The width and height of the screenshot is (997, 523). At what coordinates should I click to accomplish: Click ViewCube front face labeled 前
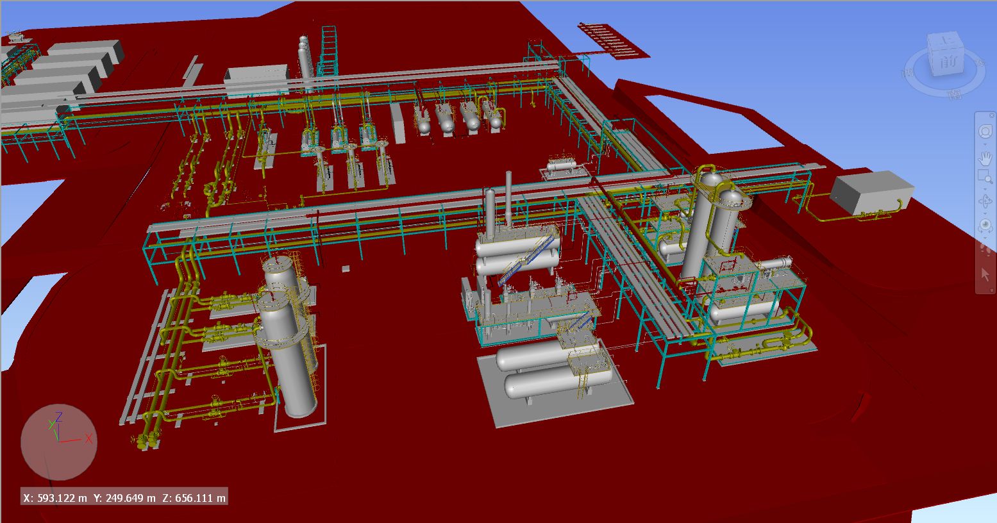pos(949,62)
